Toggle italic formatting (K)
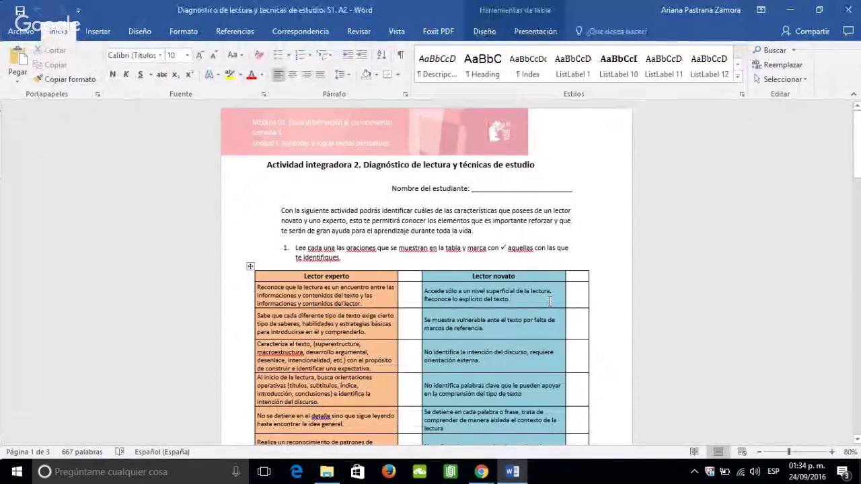The width and height of the screenshot is (861, 484). (x=126, y=75)
